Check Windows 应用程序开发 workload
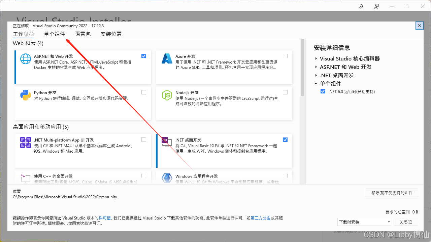 (x=285, y=176)
